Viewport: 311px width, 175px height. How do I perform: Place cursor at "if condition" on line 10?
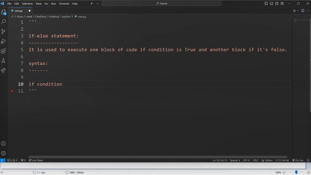tap(45, 84)
